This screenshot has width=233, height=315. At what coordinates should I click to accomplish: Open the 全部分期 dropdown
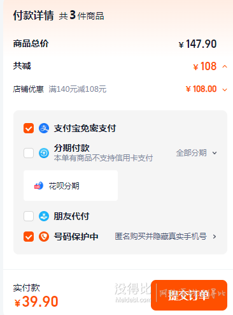click(x=197, y=153)
